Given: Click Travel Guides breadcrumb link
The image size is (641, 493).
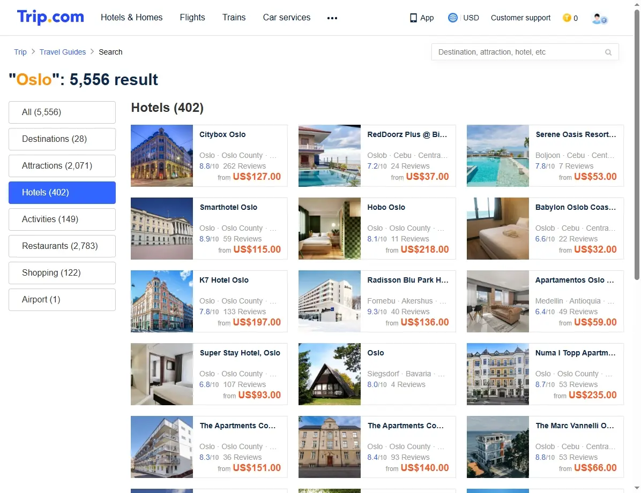Looking at the screenshot, I should (x=63, y=52).
